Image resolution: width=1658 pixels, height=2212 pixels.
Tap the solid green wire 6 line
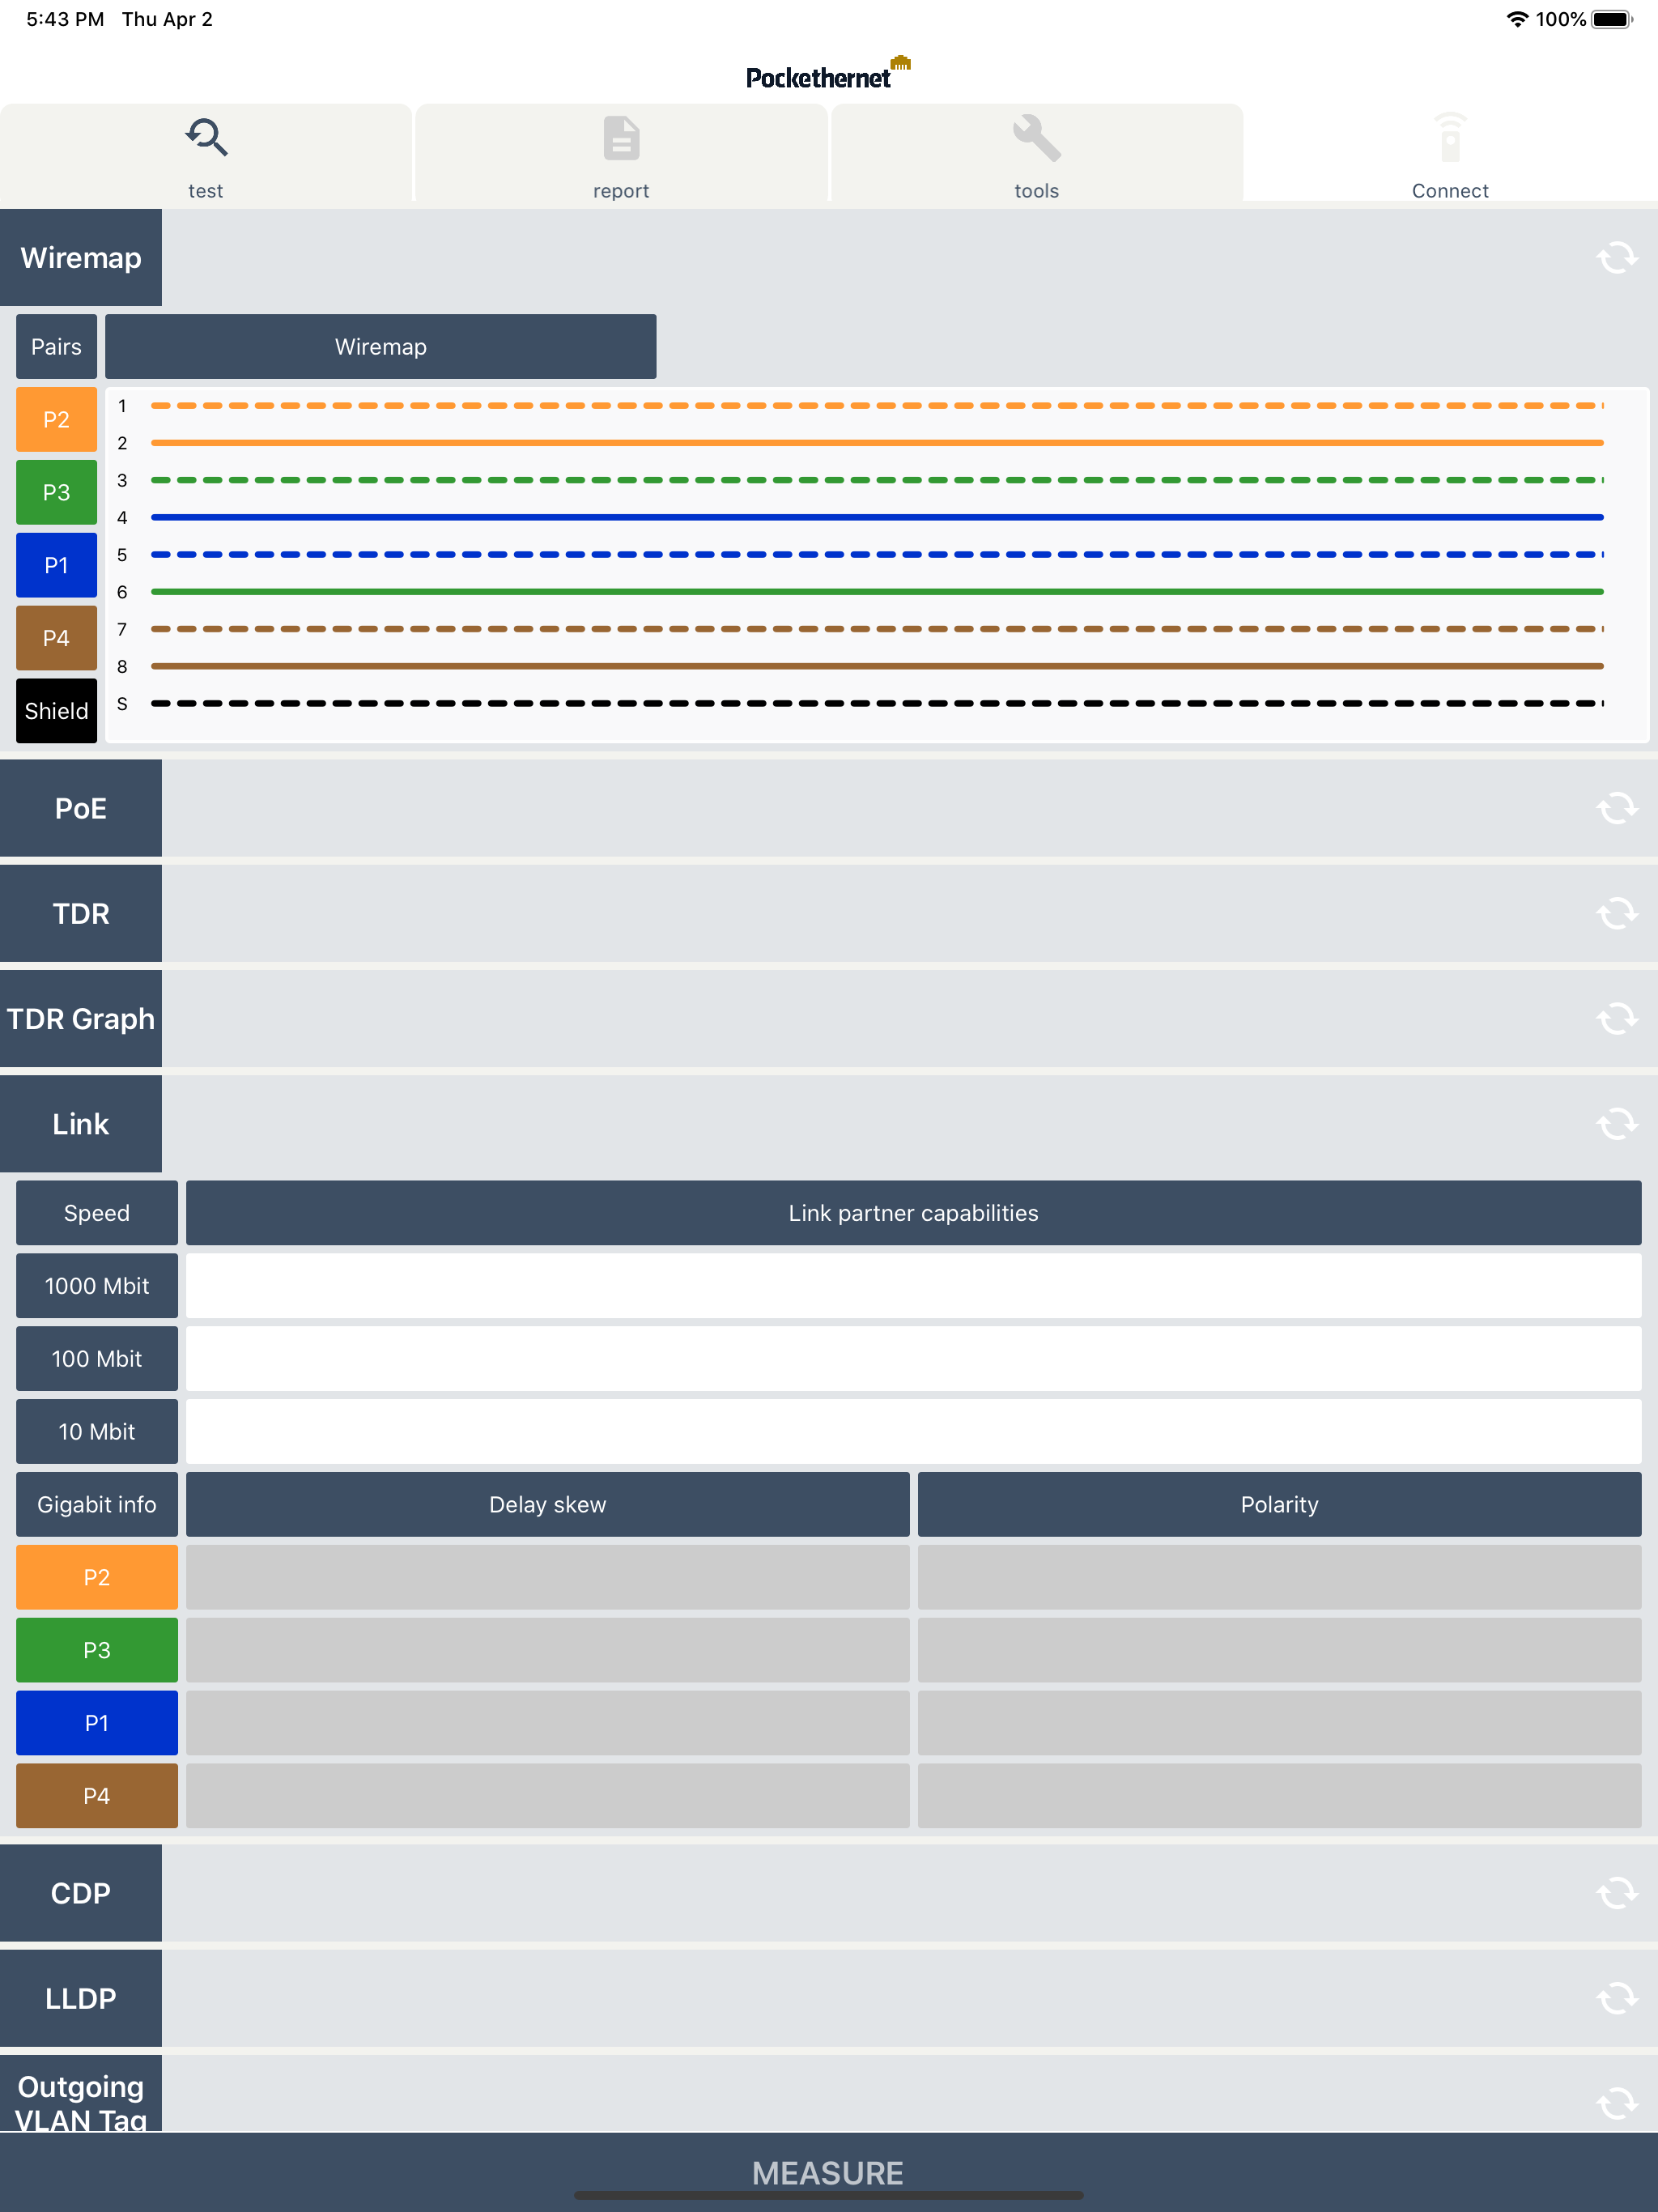click(x=877, y=592)
